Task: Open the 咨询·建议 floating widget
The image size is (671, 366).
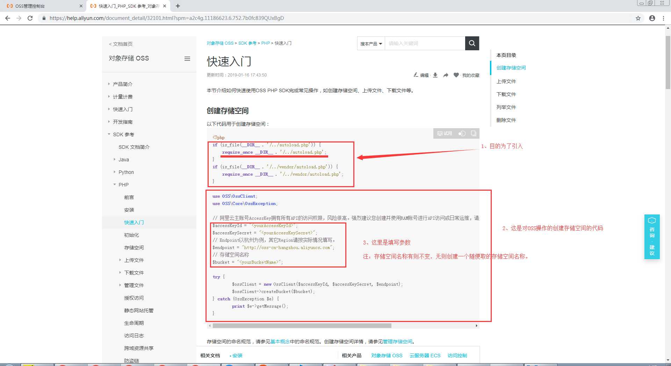Action: pos(652,237)
